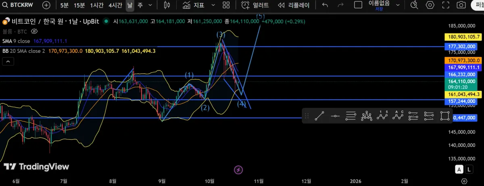Open the candlestick chart type selector
This screenshot has height=186, width=484.
point(167,5)
